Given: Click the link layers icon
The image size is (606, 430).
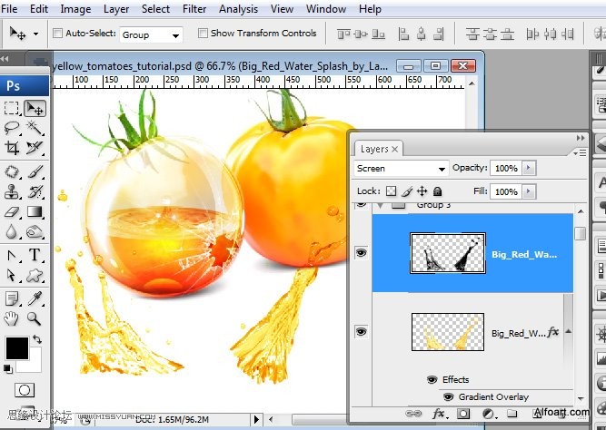Looking at the screenshot, I should click(x=413, y=414).
